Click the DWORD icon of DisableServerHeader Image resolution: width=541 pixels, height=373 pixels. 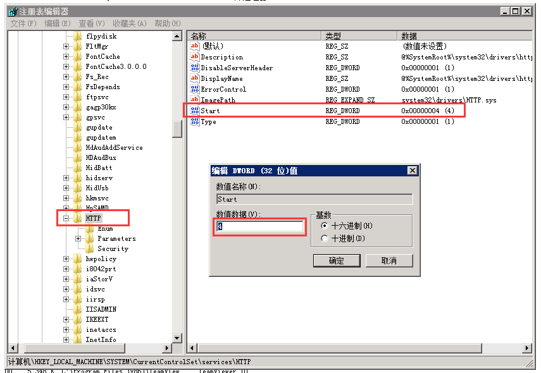tap(195, 68)
